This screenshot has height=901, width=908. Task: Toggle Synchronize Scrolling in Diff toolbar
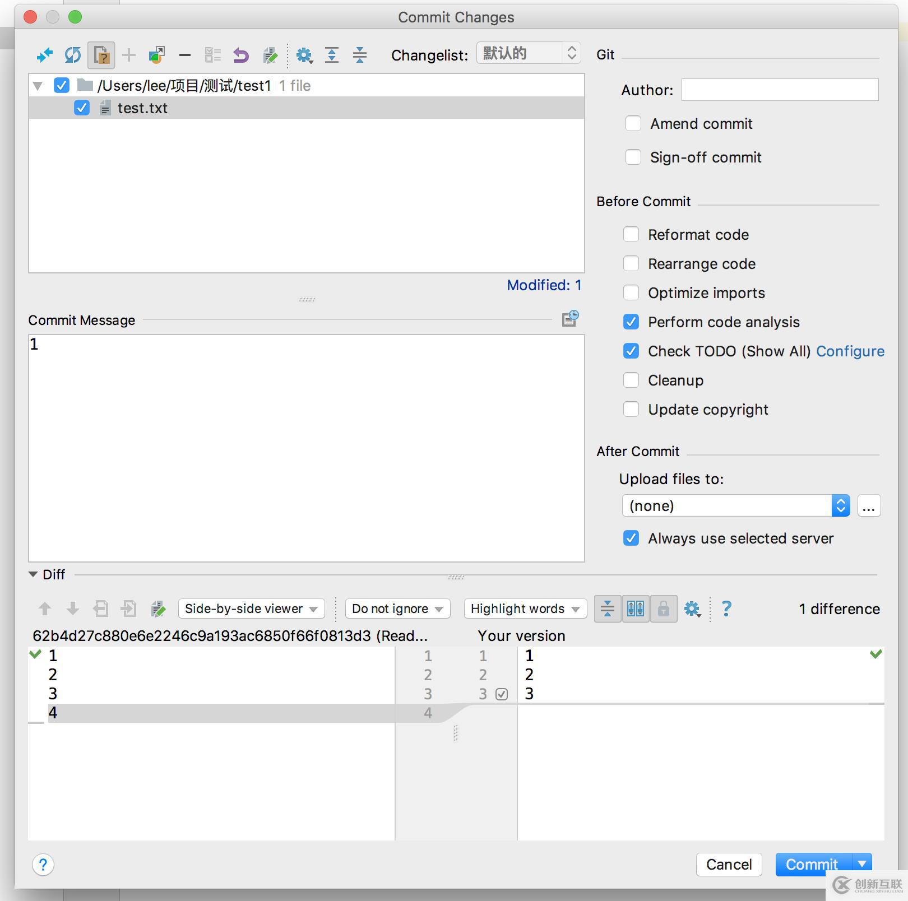tap(636, 609)
